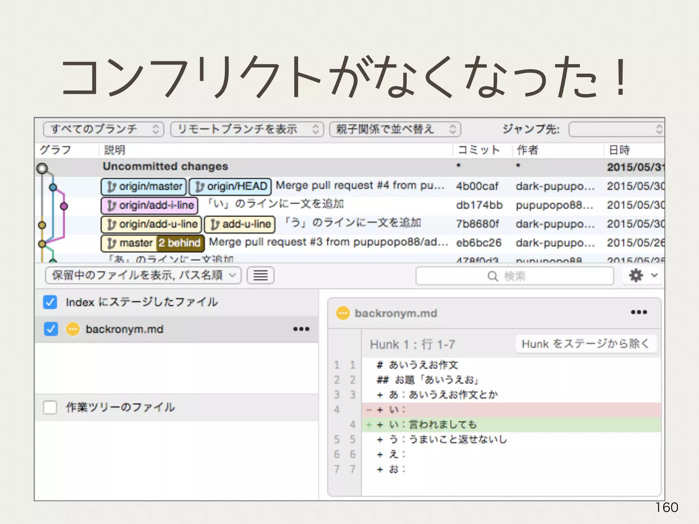Open three-dots menu in diff header
This screenshot has width=699, height=524.
pyautogui.click(x=639, y=312)
